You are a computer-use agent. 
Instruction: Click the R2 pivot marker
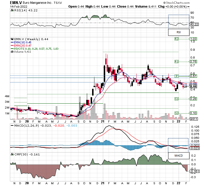coord(177,39)
